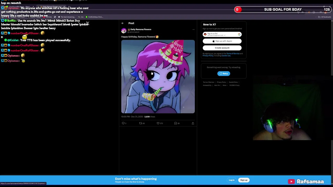The image size is (333, 187).
Task: Open the Cookie Use link
Action: click(226, 56)
